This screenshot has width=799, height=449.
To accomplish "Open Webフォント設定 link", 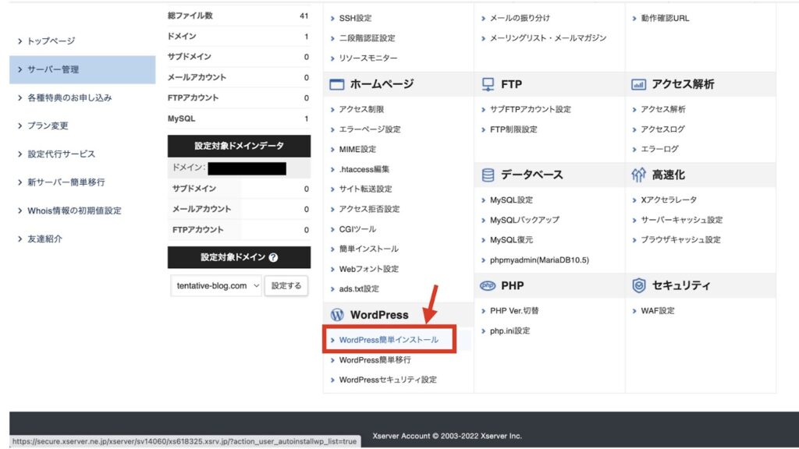I will pyautogui.click(x=368, y=269).
